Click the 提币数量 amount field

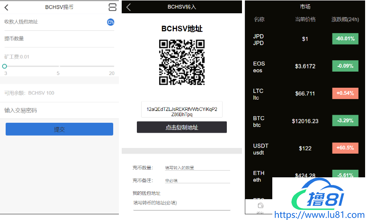point(59,39)
